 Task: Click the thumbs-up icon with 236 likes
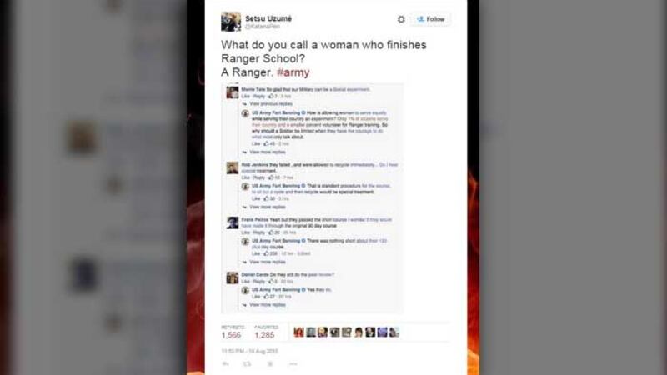point(266,253)
